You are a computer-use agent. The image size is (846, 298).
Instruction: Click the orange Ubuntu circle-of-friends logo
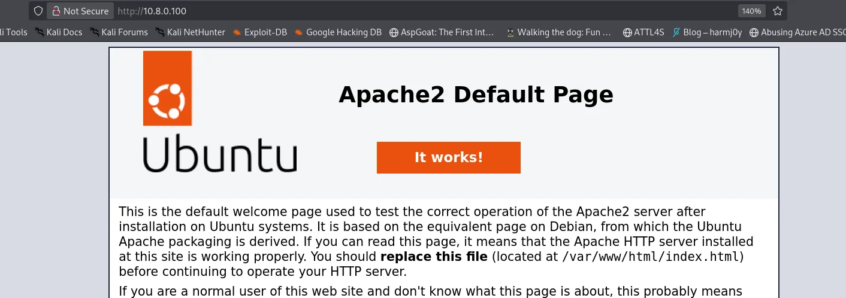pos(167,88)
